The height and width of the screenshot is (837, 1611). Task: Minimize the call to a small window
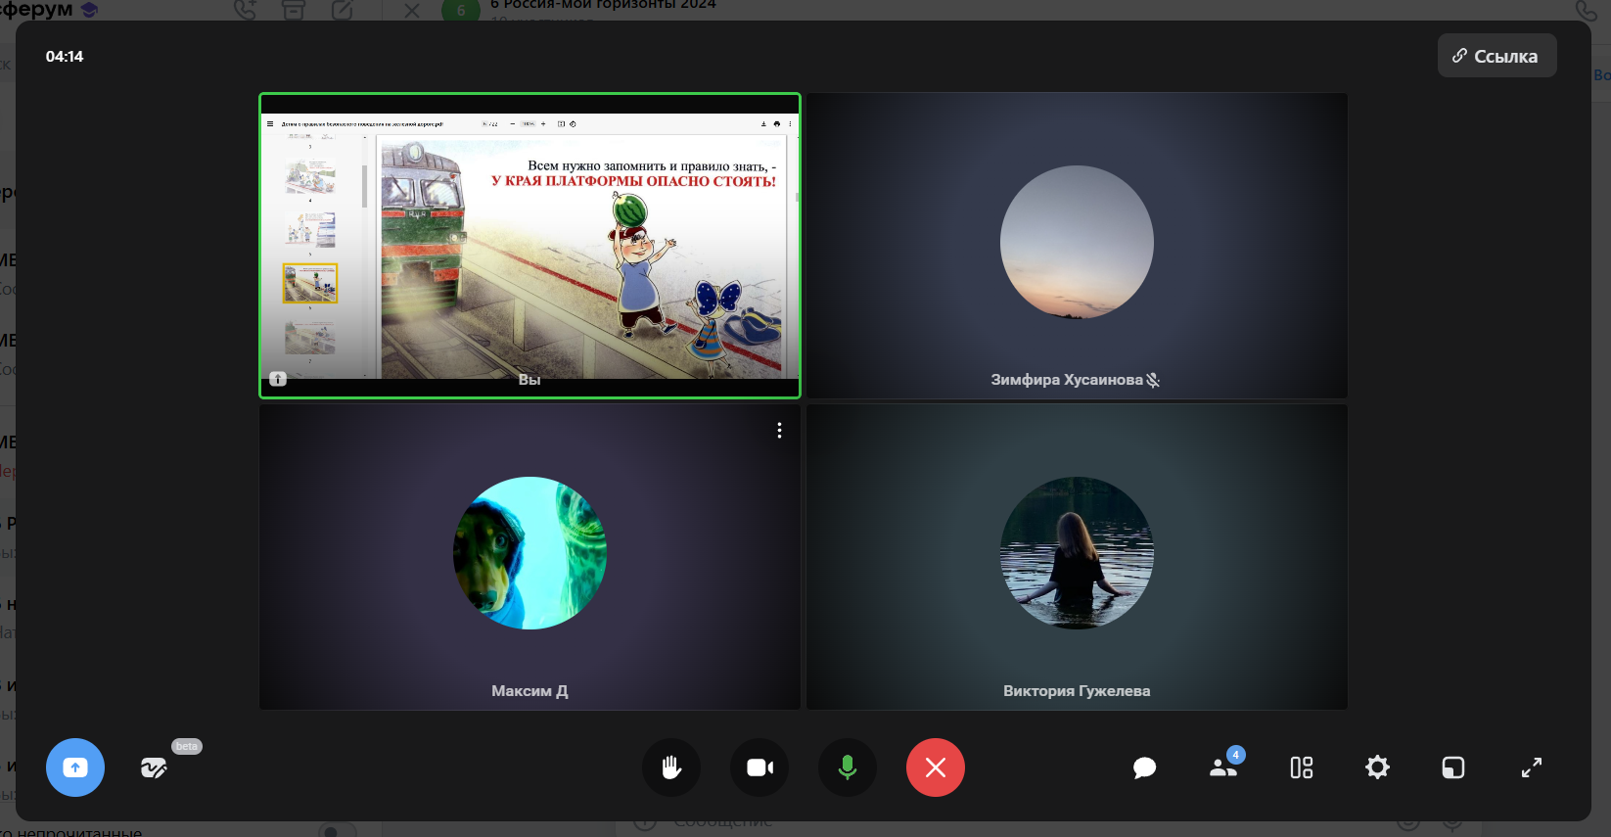tap(1453, 767)
